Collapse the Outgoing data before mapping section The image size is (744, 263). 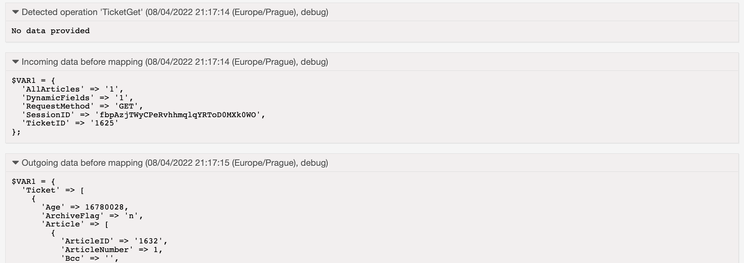(15, 163)
